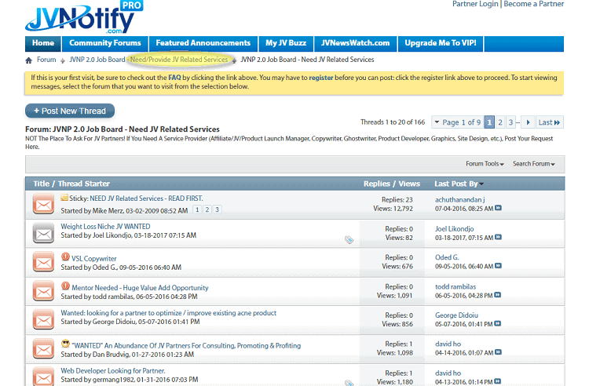Open the My JV Buzz tab
This screenshot has width=589, height=386.
pos(286,43)
